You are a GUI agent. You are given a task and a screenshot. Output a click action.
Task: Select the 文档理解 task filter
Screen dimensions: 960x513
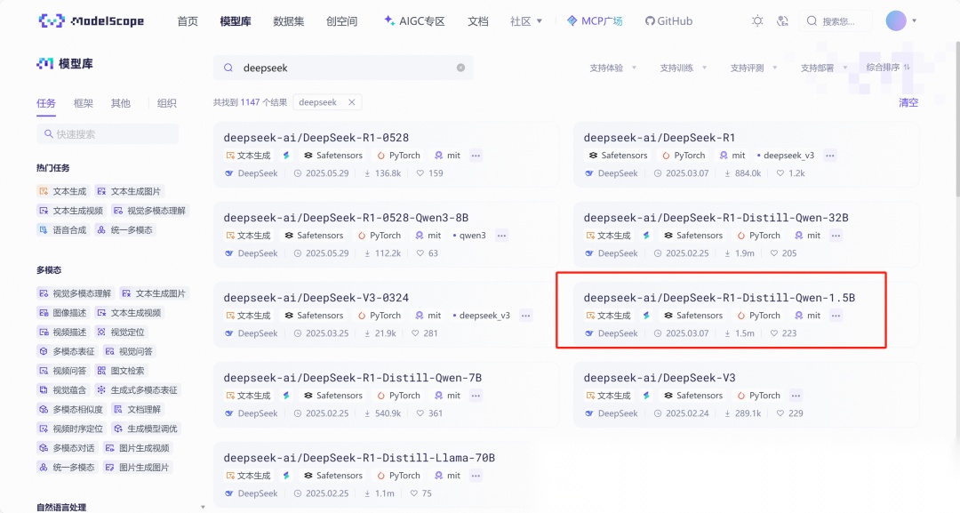(137, 410)
